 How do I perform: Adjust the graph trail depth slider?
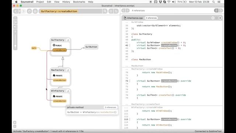click(x=15, y=46)
